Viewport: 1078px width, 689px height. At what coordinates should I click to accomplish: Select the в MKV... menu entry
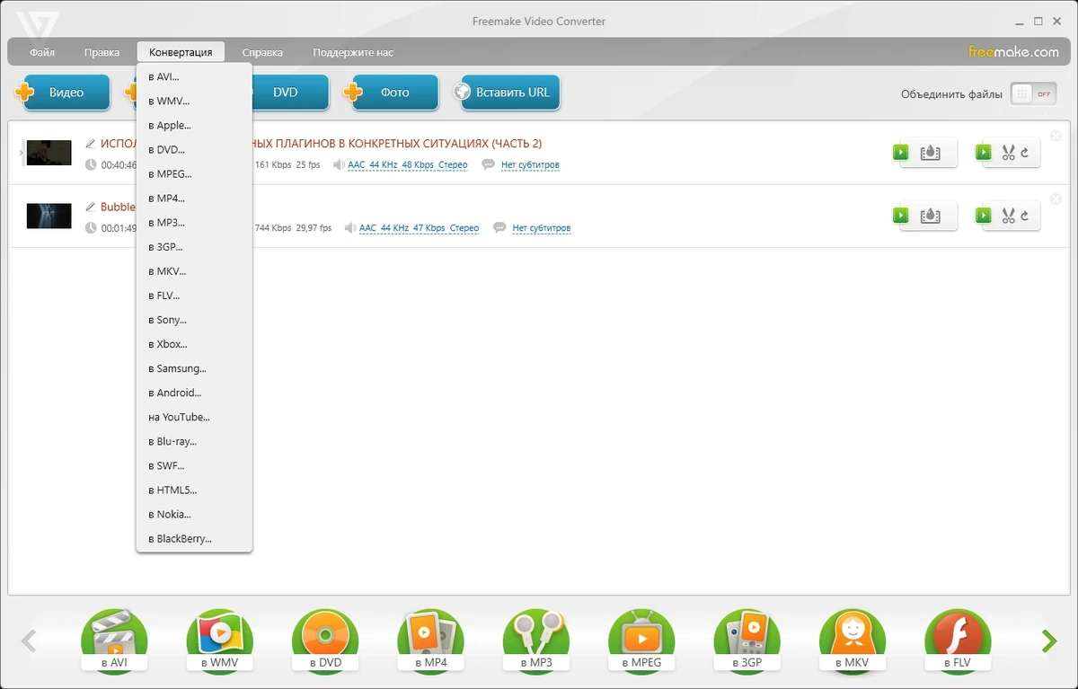194,271
